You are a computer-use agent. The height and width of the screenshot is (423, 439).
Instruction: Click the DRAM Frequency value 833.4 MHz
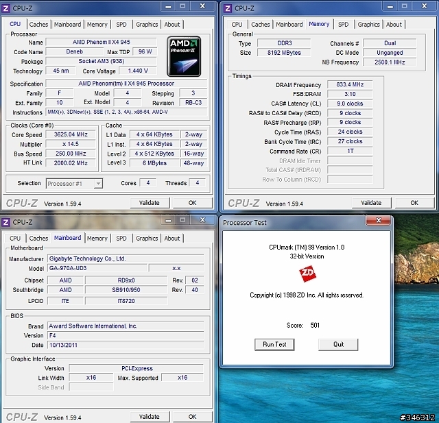point(350,84)
